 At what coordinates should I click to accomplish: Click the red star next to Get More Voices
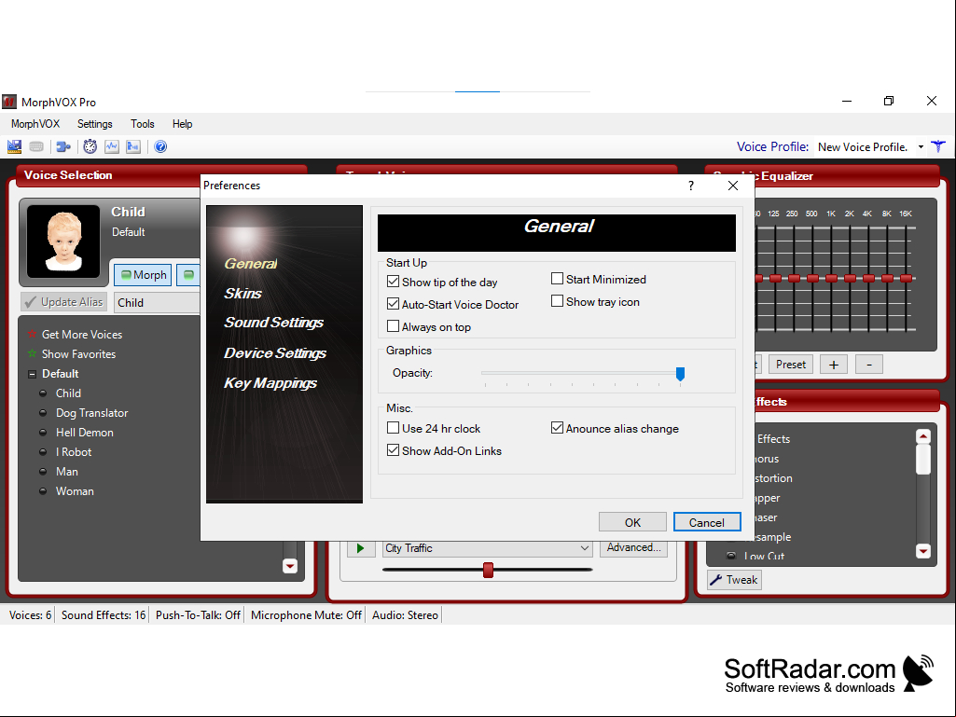(32, 334)
